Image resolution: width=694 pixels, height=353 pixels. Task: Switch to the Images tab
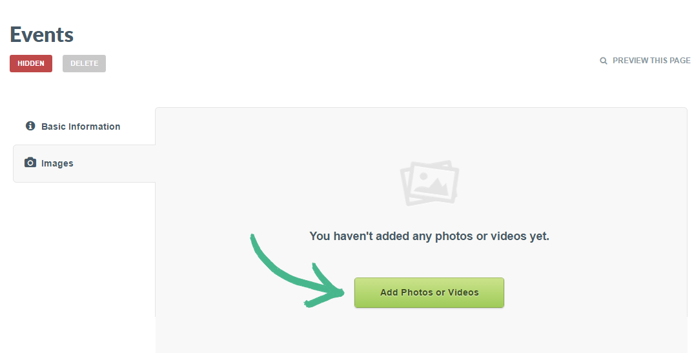click(84, 163)
